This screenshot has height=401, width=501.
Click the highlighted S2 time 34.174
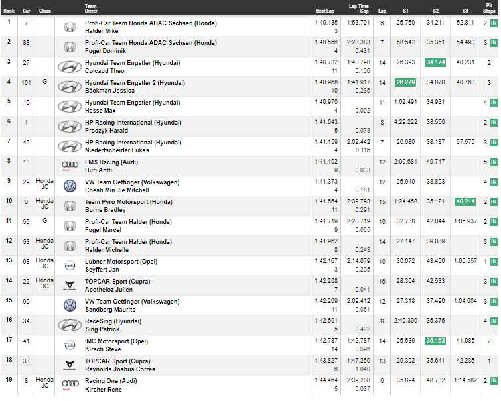(x=435, y=62)
